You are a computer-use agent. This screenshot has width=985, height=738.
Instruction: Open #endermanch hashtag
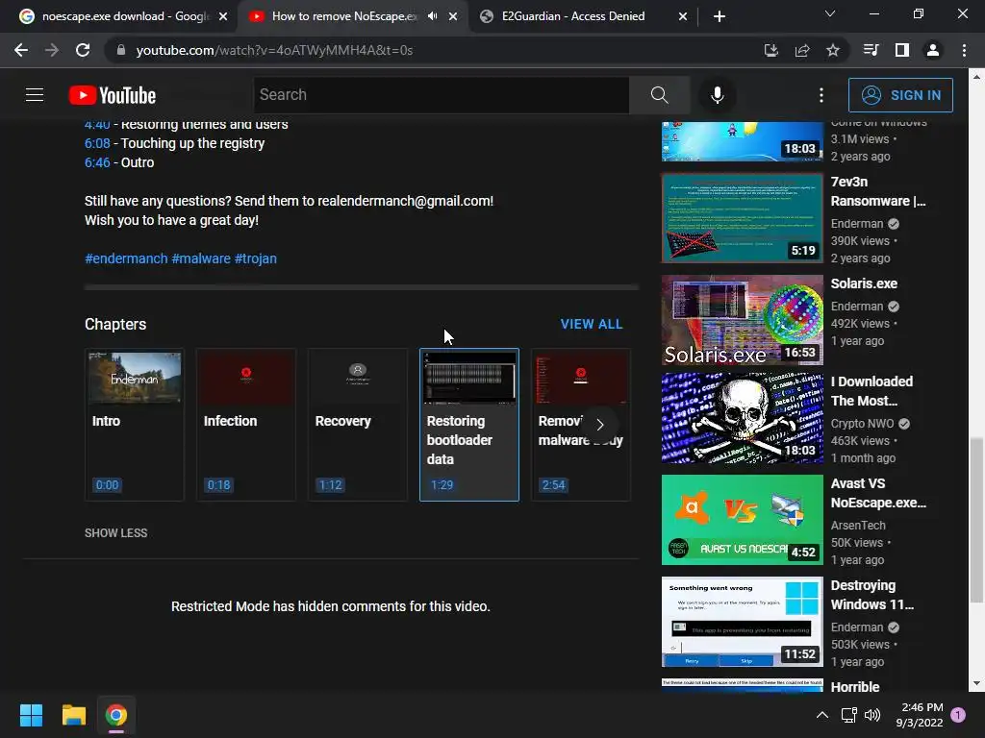(x=126, y=258)
